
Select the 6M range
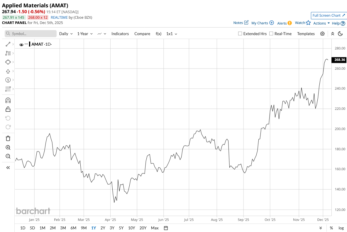pyautogui.click(x=73, y=228)
